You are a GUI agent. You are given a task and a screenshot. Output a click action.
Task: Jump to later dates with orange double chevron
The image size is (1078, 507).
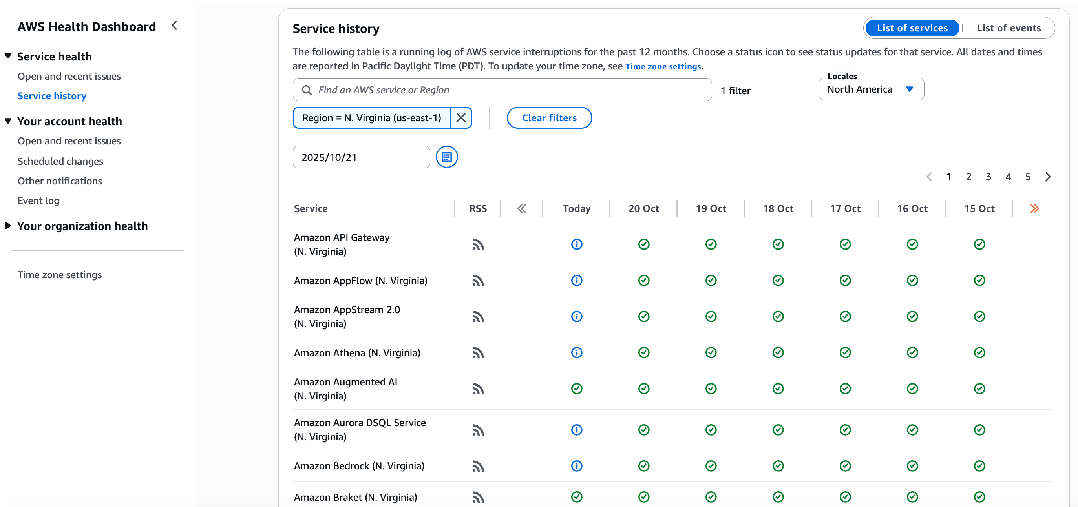[x=1034, y=208]
